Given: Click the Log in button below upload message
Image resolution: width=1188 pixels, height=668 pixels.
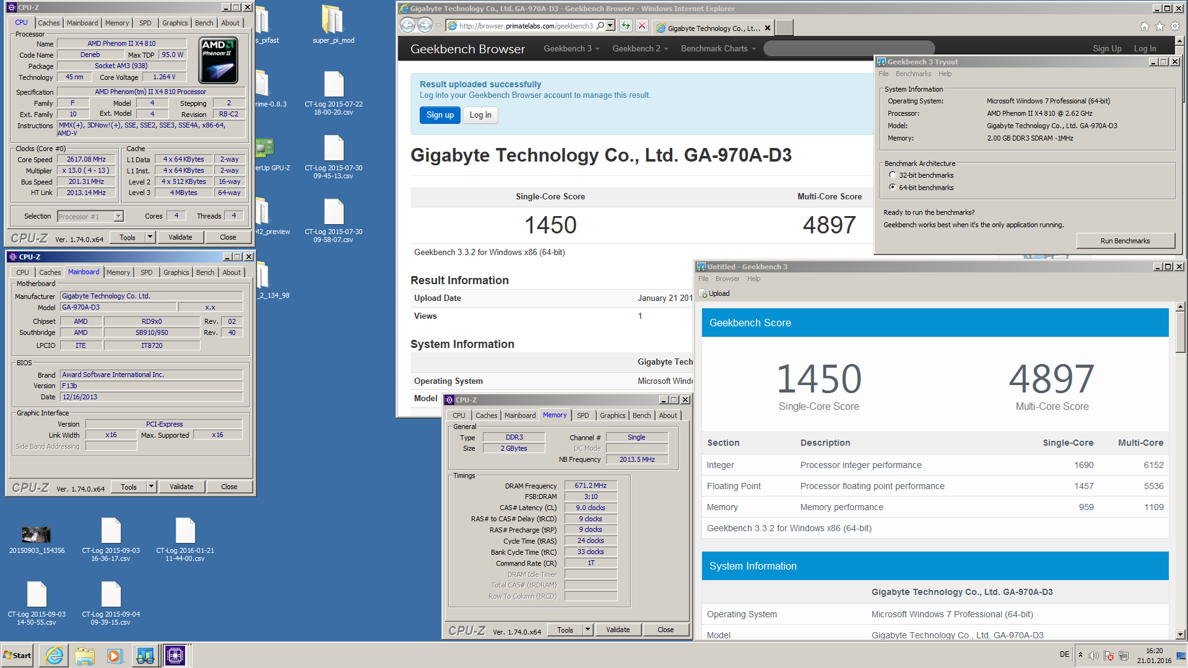Looking at the screenshot, I should pyautogui.click(x=480, y=115).
